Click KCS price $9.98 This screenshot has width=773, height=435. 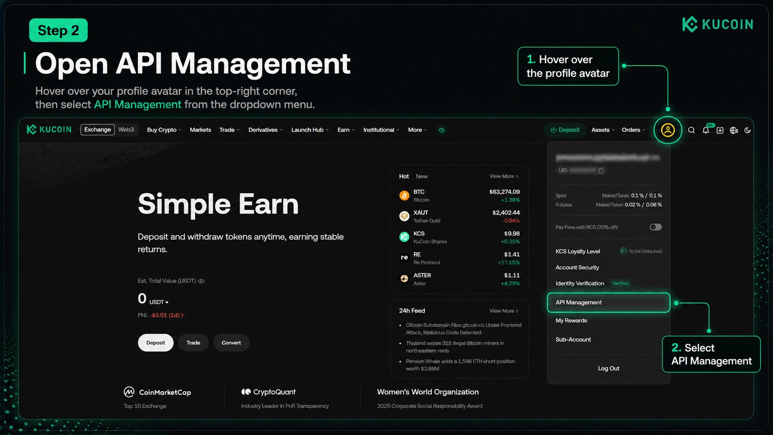pos(512,234)
